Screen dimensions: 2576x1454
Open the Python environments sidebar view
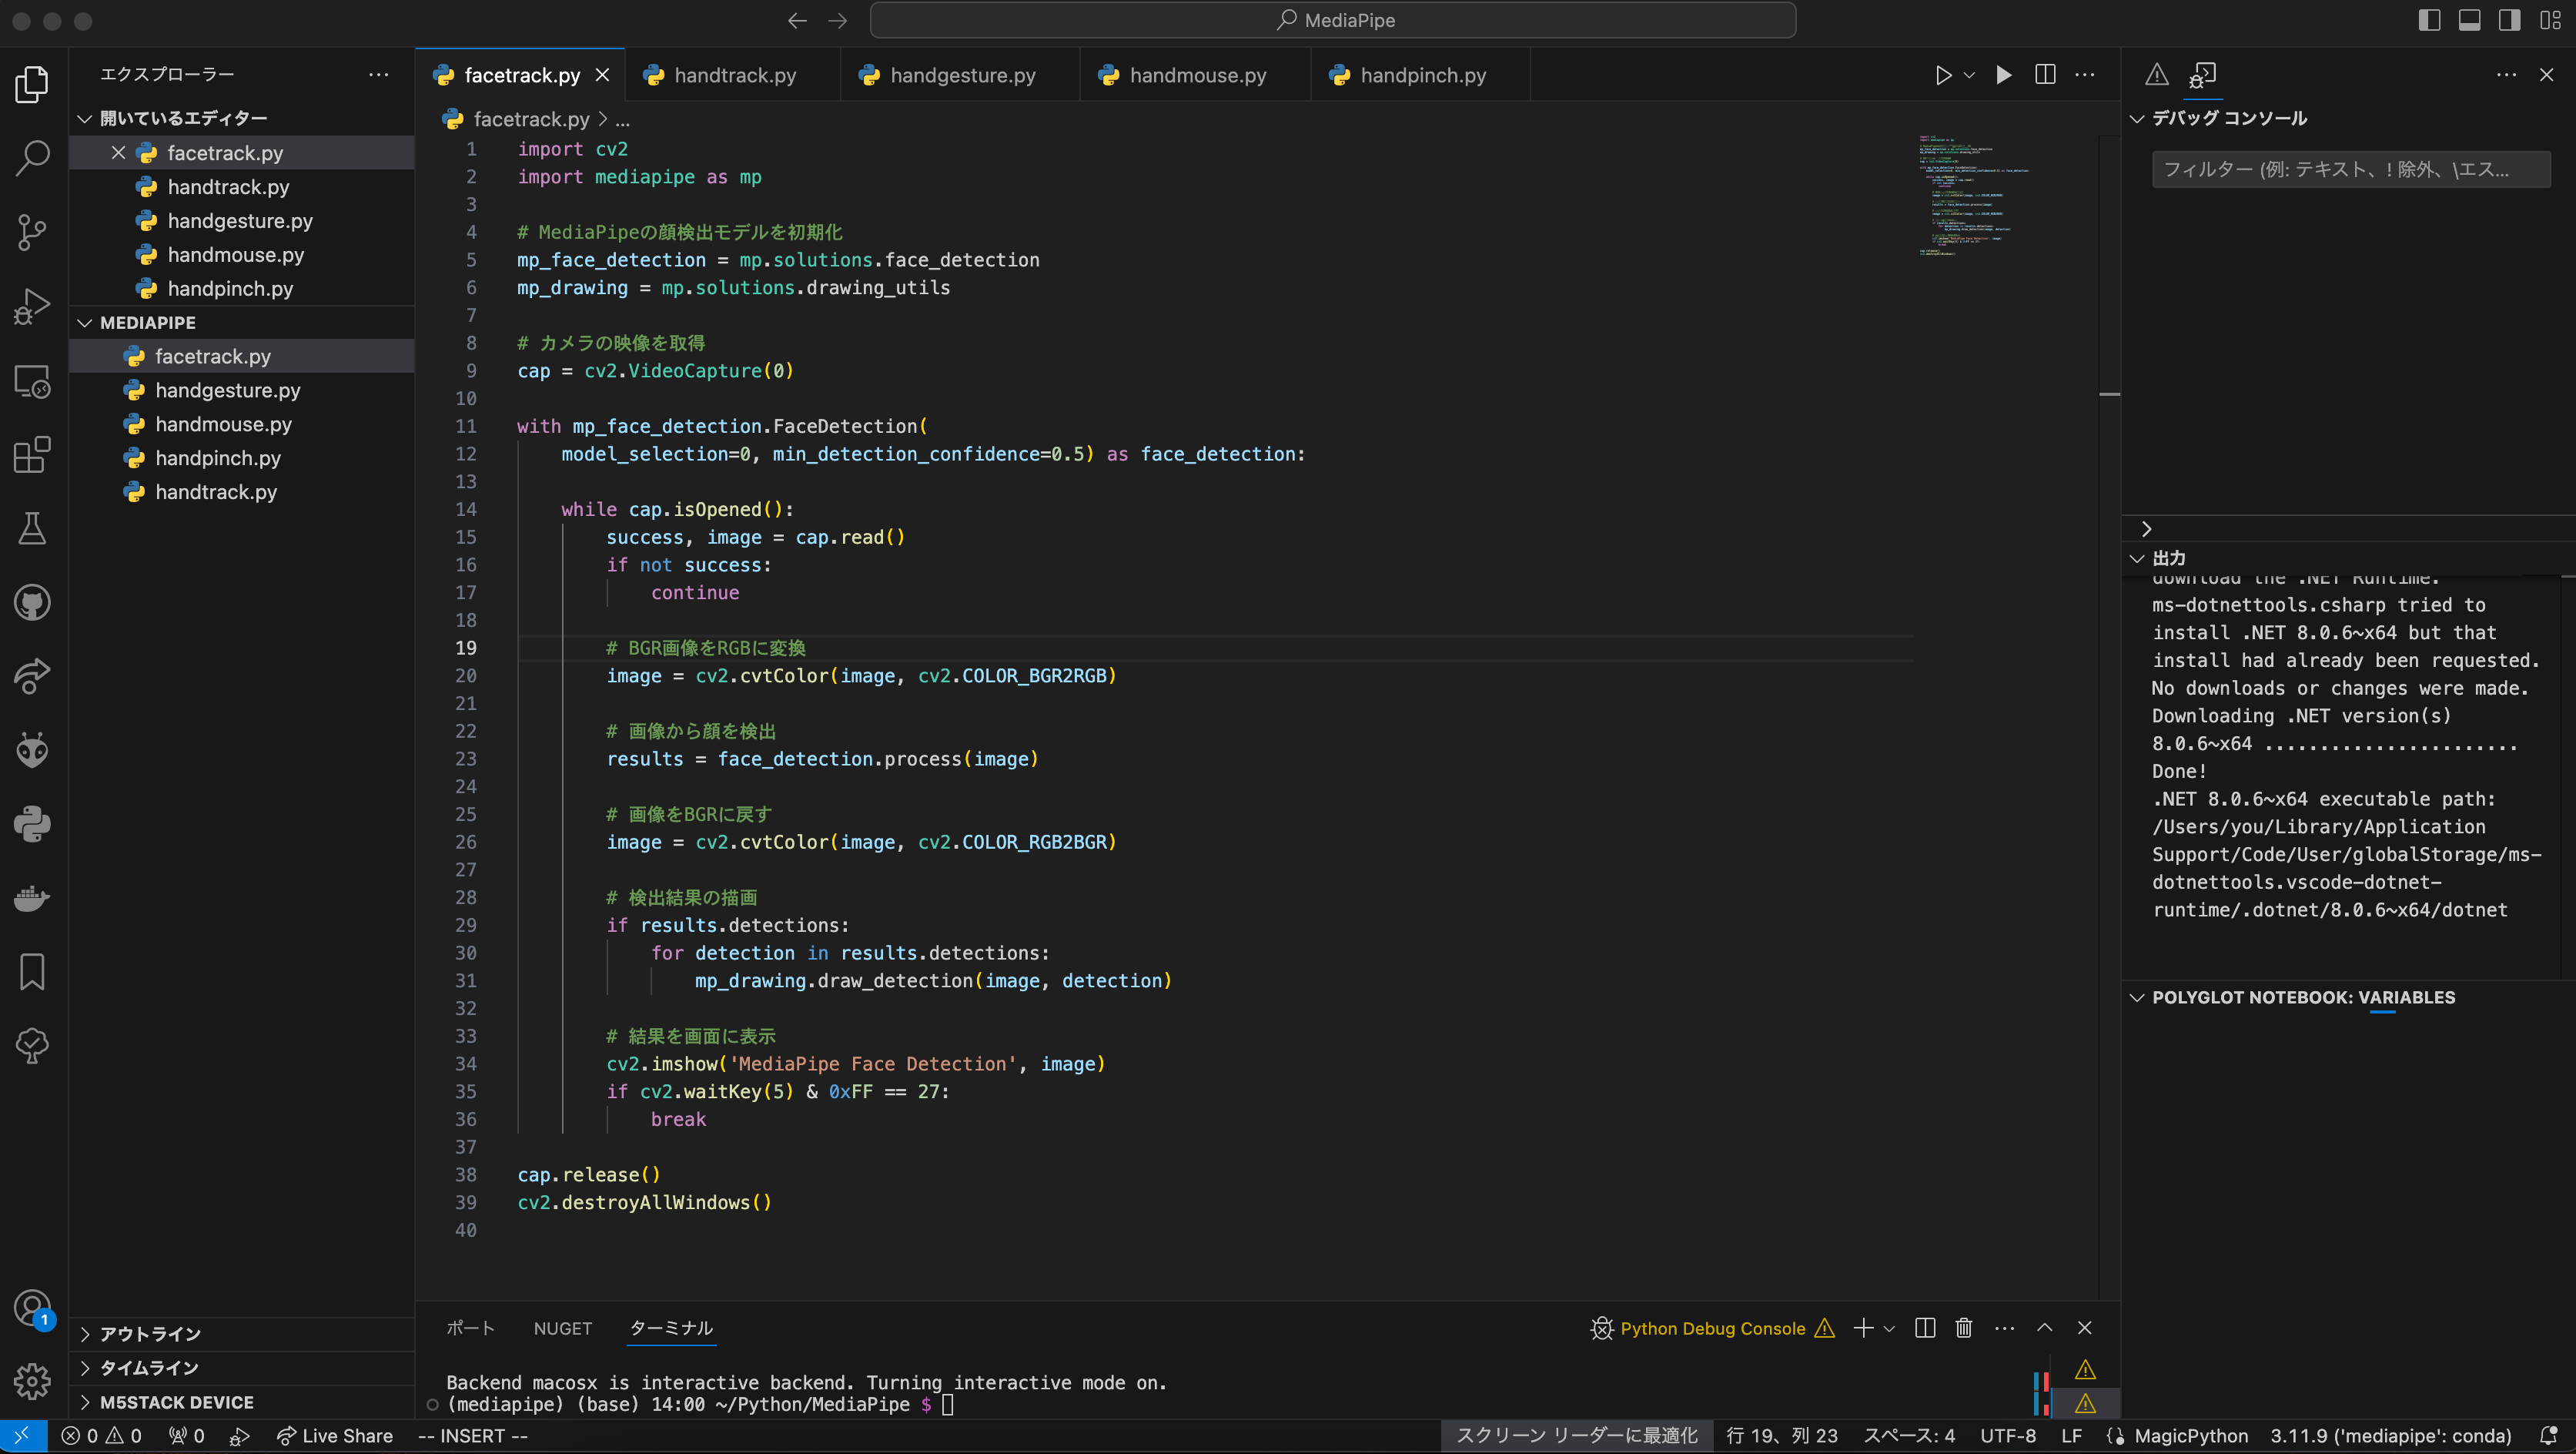[x=32, y=824]
